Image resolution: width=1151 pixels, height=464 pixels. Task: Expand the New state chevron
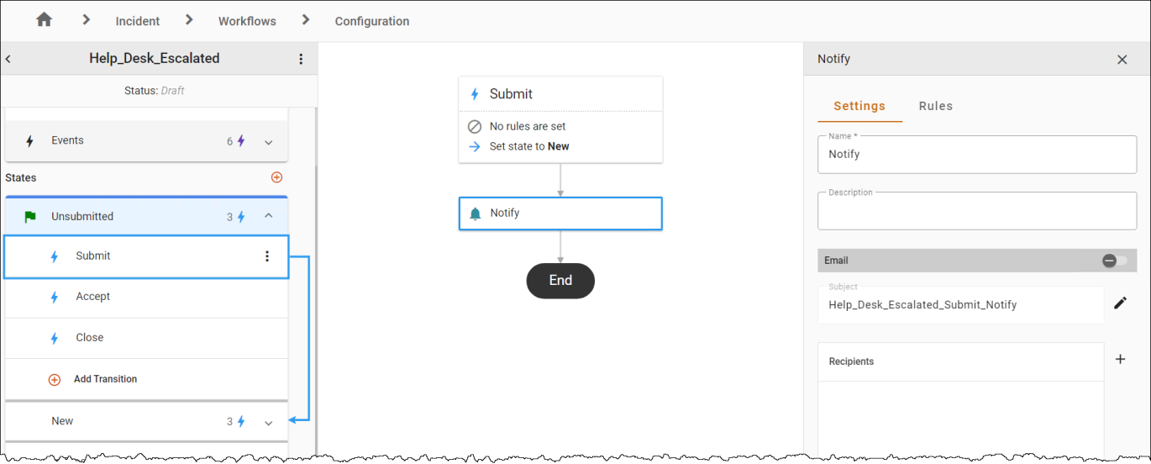click(269, 423)
